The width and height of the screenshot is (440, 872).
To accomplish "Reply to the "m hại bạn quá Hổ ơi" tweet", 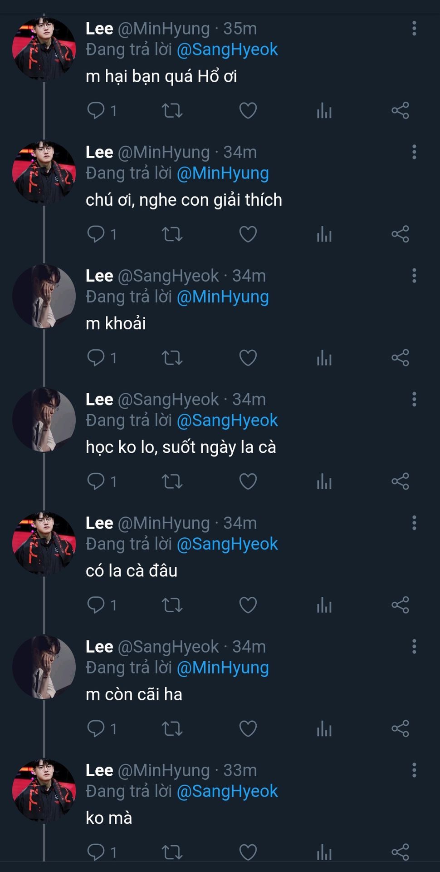I will pos(96,110).
